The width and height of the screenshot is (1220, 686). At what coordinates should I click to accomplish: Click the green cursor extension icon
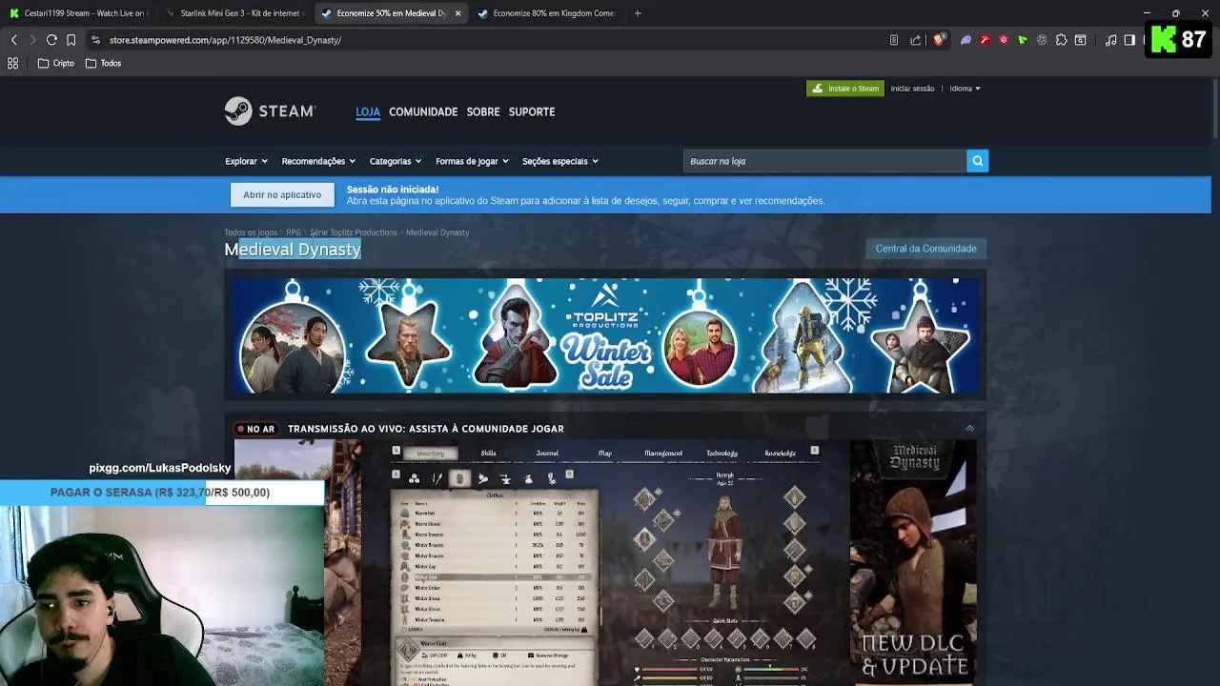point(1023,40)
